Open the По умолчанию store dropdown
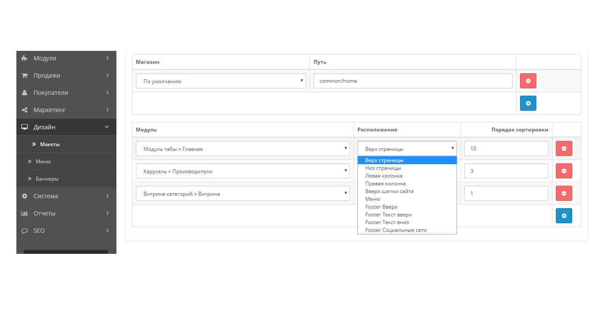The width and height of the screenshot is (589, 331). click(x=221, y=81)
